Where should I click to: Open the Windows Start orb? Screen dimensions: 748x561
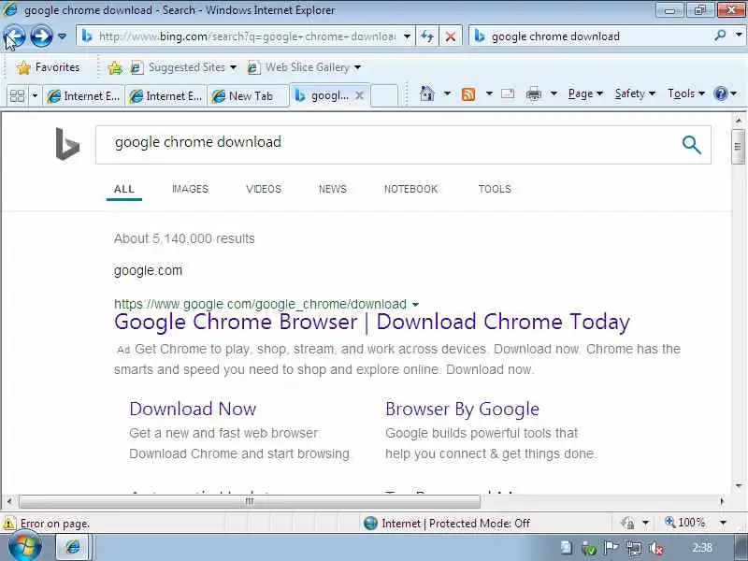pos(25,547)
